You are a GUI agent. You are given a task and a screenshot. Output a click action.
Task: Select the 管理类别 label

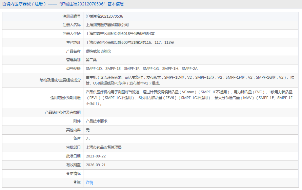[x=73, y=60]
